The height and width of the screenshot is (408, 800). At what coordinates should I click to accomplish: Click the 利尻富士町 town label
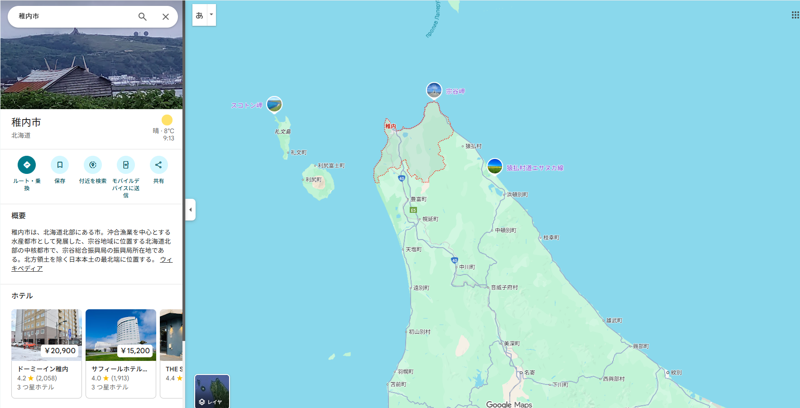331,166
